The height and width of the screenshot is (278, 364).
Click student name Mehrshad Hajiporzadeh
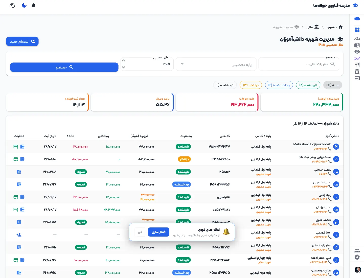[x=312, y=144]
